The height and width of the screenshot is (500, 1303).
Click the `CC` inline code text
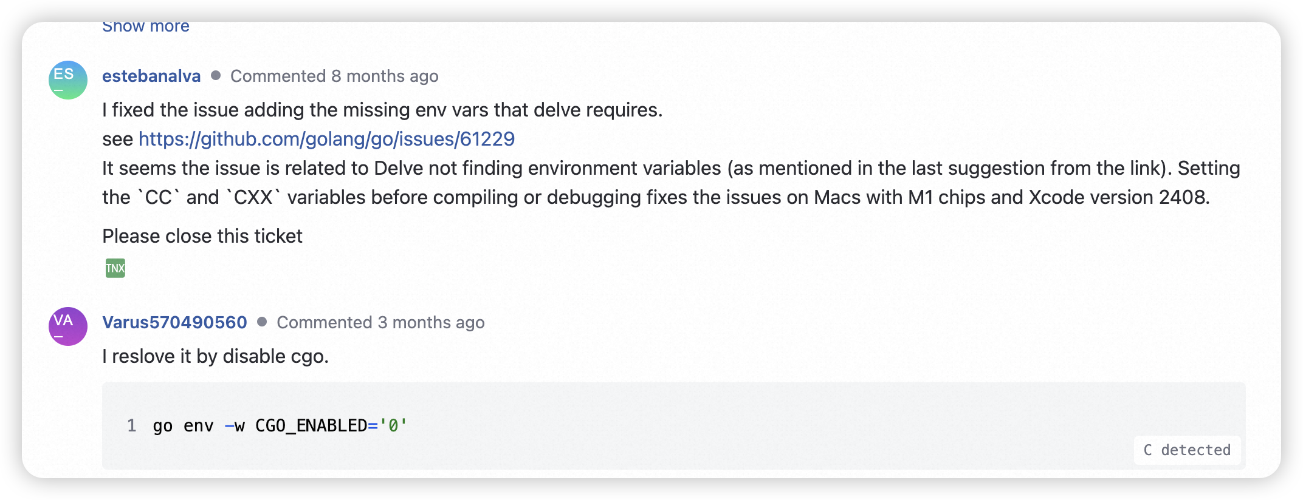pos(159,197)
